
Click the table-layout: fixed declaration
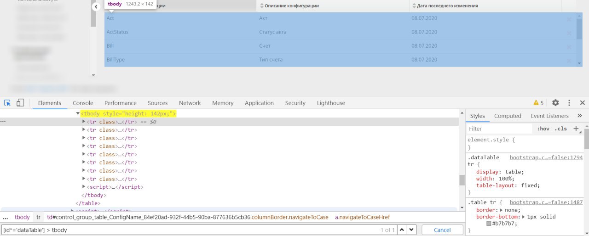tap(508, 185)
